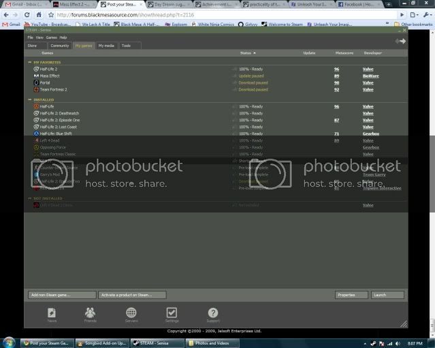Click the Half-Life: Blue Shift icon
Image resolution: width=435 pixels, height=348 pixels.
[x=36, y=133]
